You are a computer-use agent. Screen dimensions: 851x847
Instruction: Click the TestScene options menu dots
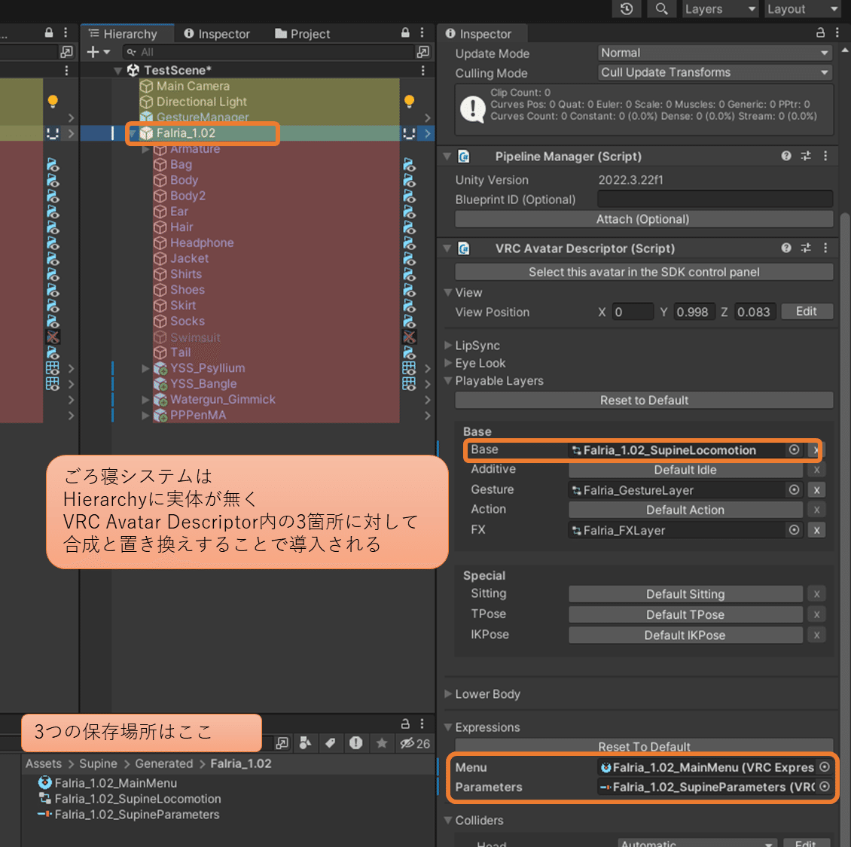[422, 71]
